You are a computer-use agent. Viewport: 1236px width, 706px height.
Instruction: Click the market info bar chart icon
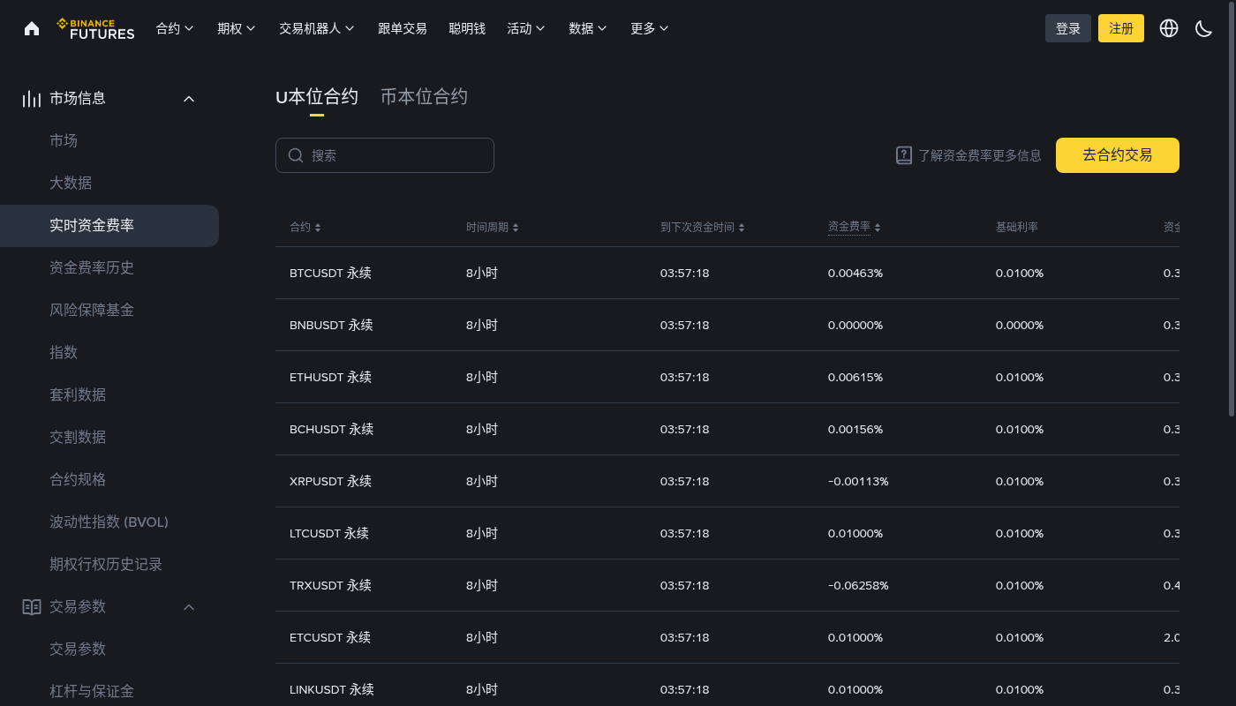point(32,99)
